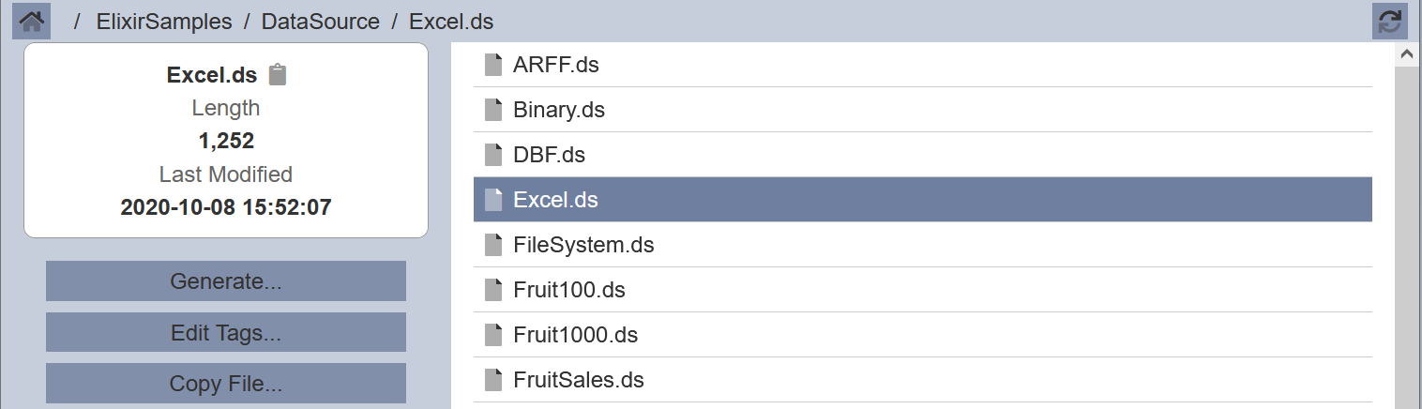Select FruitSales.ds in the list
The height and width of the screenshot is (409, 1422).
[x=923, y=380]
